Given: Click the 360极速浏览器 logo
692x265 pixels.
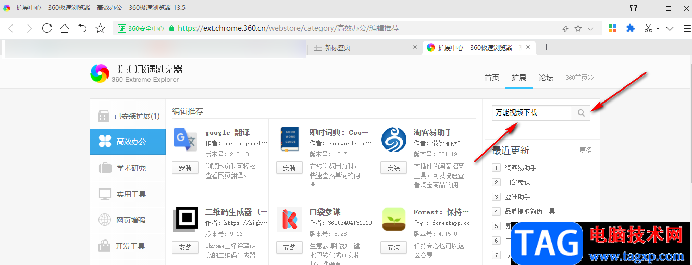Looking at the screenshot, I should [136, 73].
